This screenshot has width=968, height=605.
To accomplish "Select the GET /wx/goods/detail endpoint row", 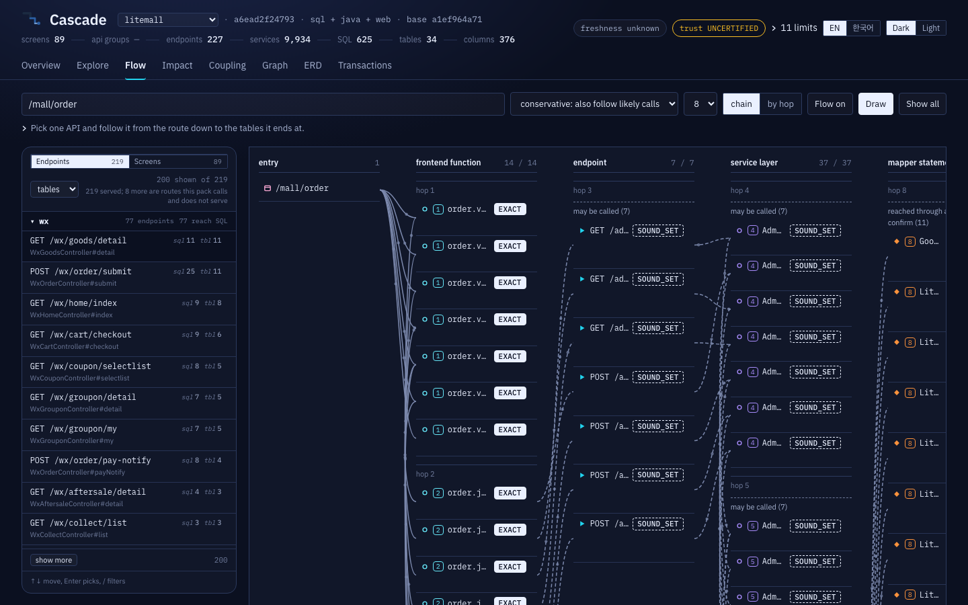I will (129, 246).
